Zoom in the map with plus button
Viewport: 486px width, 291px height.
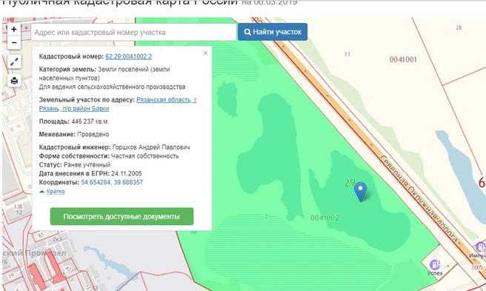(14, 30)
